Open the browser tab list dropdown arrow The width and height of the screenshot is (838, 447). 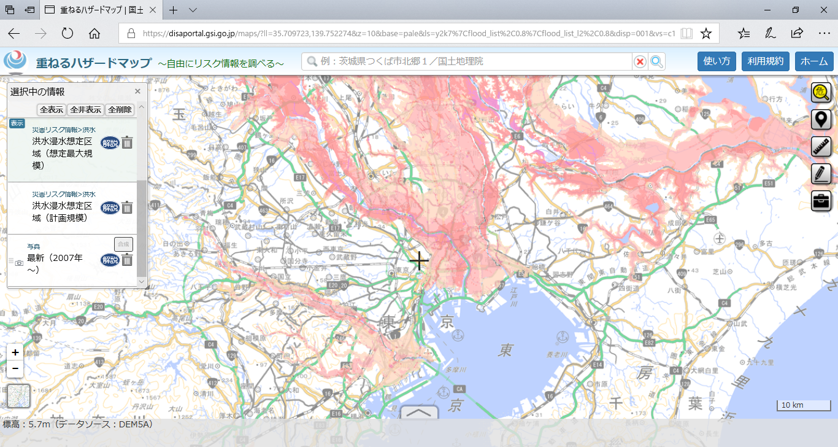pos(193,10)
